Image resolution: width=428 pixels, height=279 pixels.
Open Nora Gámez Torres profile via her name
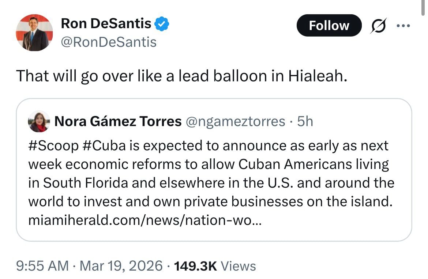coord(118,121)
